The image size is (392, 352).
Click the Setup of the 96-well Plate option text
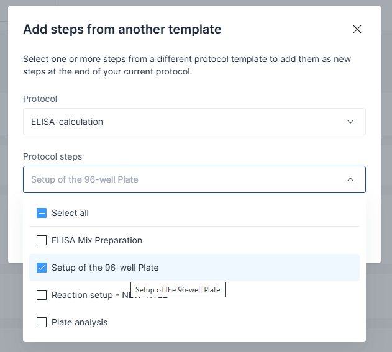point(105,268)
